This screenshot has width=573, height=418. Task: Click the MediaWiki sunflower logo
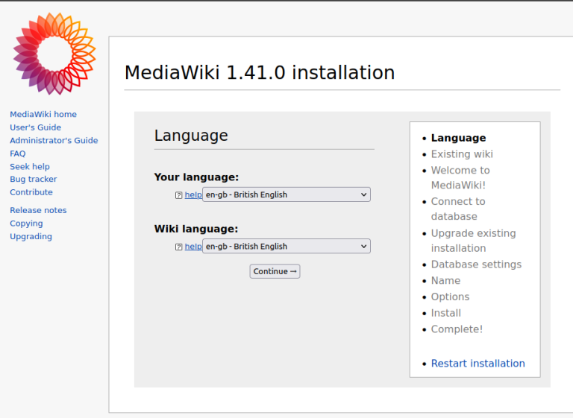click(54, 54)
